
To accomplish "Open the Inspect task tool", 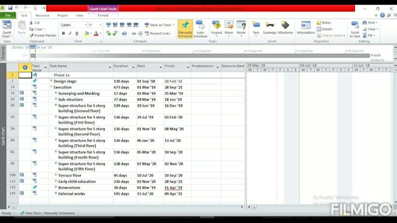I will pos(217,29).
